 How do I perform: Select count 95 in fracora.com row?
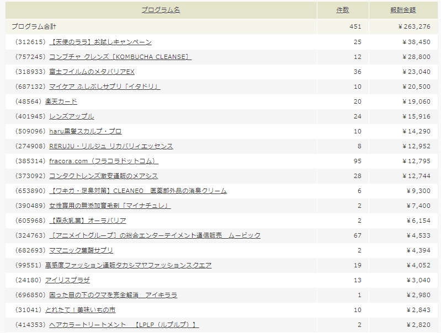[x=358, y=162]
